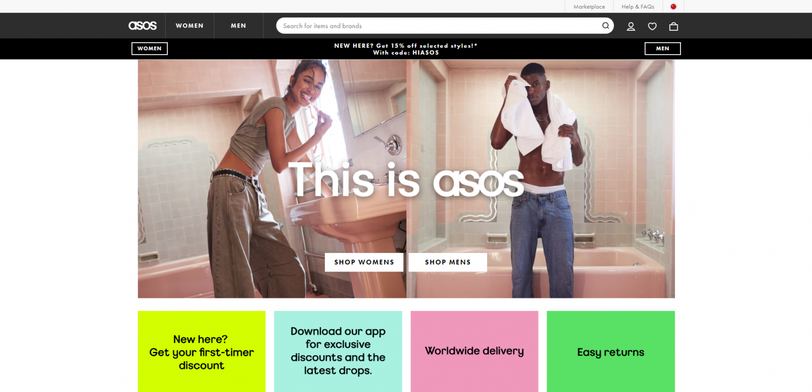
Task: Open the Marketplace link
Action: (589, 6)
